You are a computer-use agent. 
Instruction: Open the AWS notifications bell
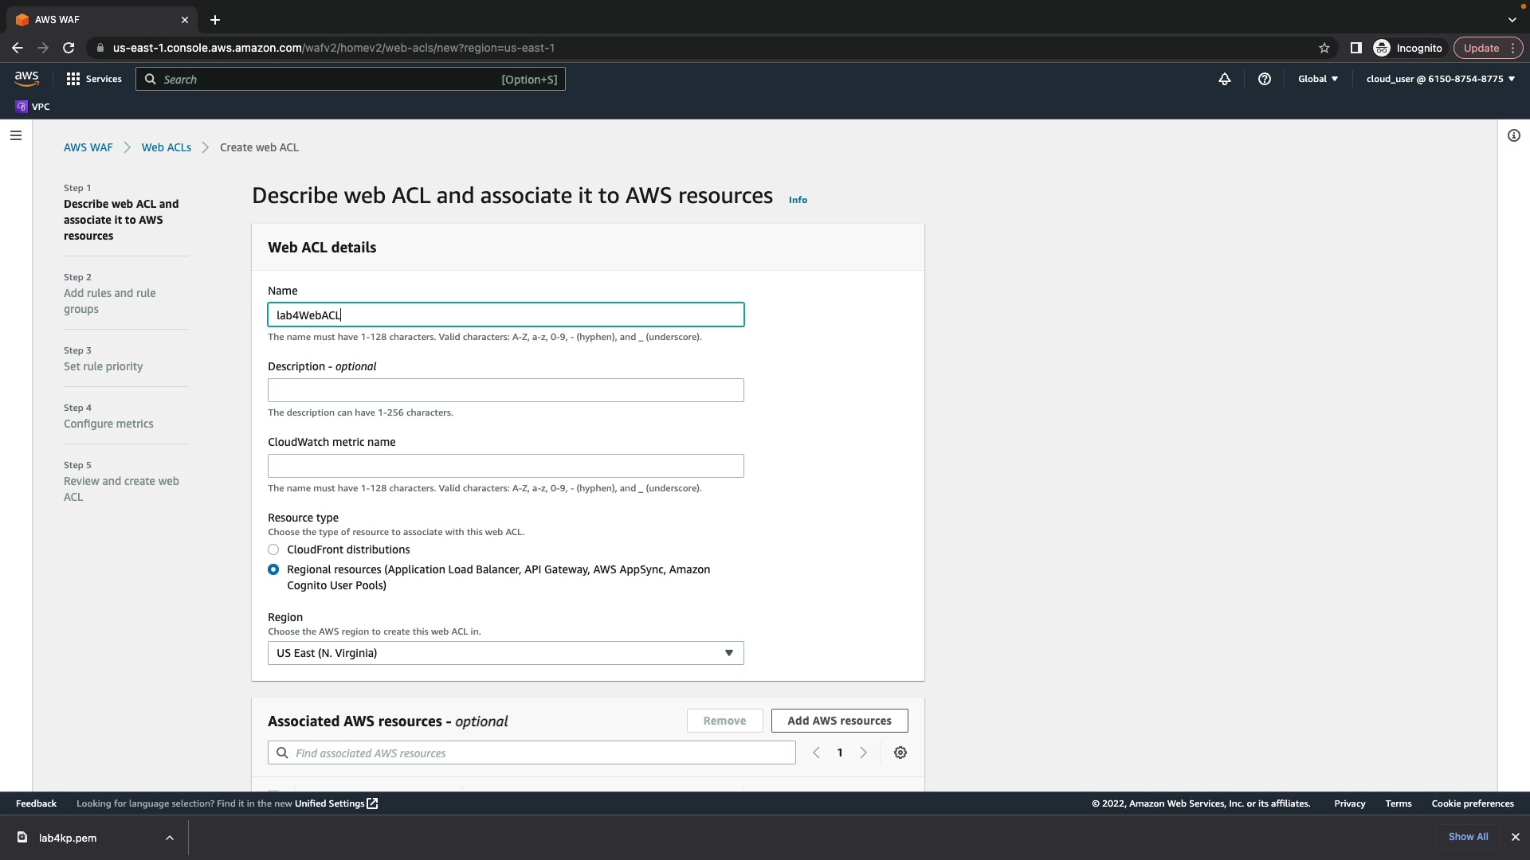click(1225, 79)
